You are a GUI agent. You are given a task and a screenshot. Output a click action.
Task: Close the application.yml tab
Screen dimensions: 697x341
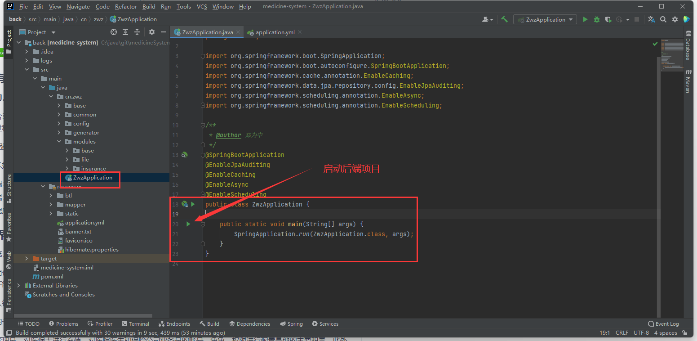point(300,32)
